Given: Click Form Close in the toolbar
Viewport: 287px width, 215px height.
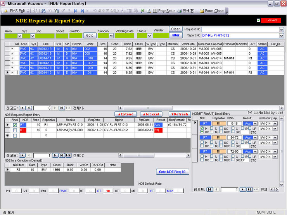Looking at the screenshot, I should (214, 11).
